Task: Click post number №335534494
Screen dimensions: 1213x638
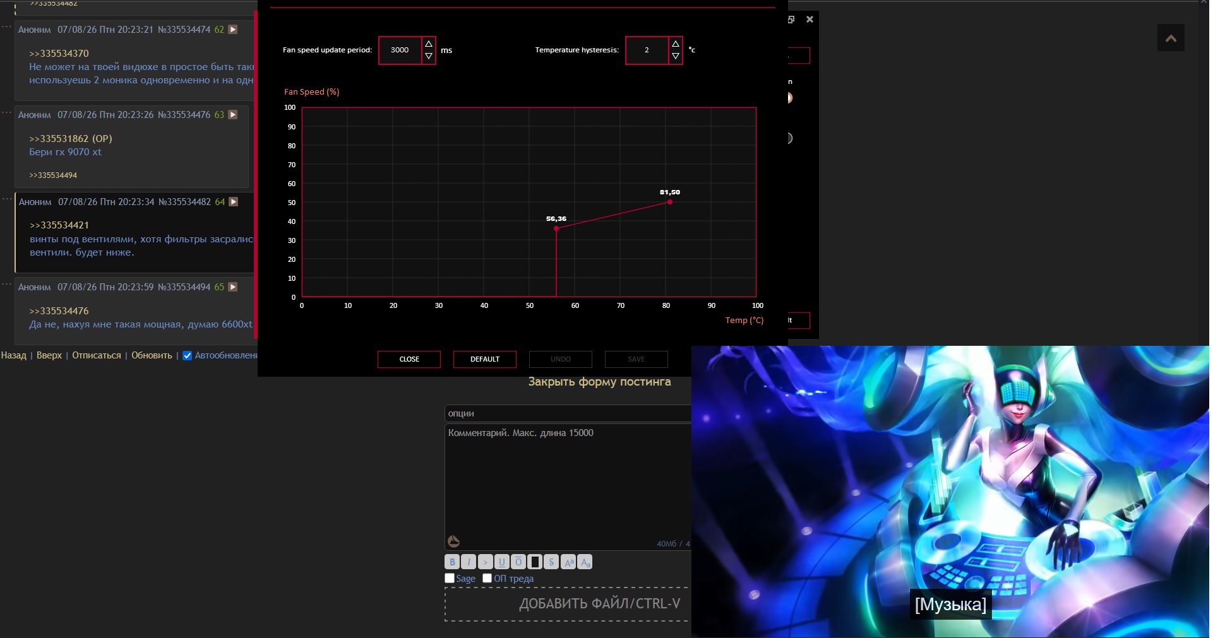Action: (x=184, y=287)
